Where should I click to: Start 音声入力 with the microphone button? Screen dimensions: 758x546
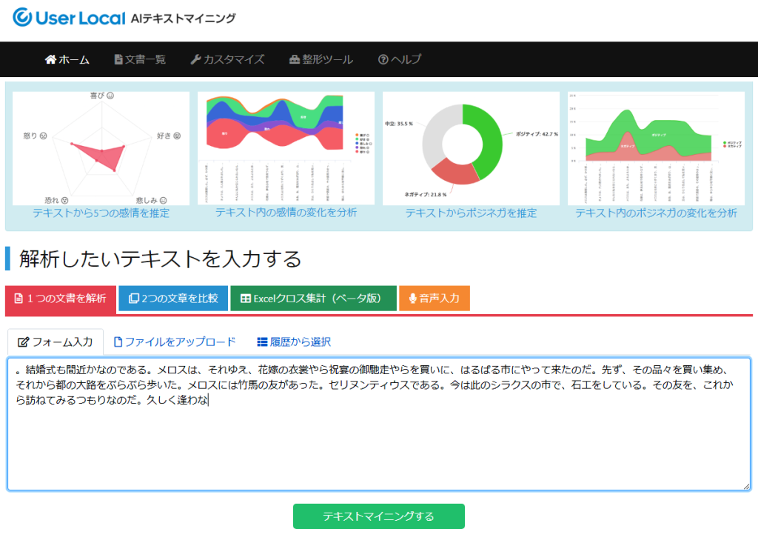click(435, 299)
